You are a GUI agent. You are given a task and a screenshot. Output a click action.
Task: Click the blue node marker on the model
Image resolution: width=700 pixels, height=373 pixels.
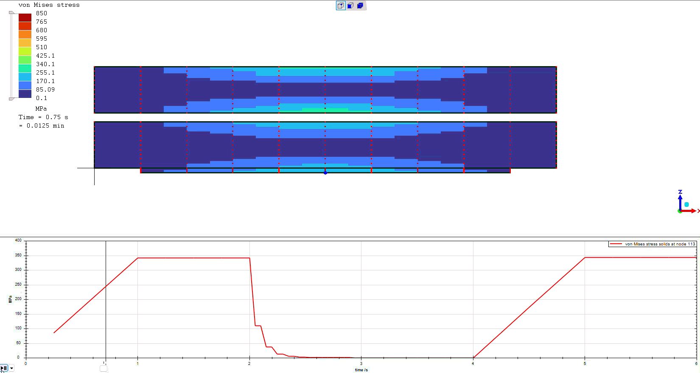click(325, 173)
